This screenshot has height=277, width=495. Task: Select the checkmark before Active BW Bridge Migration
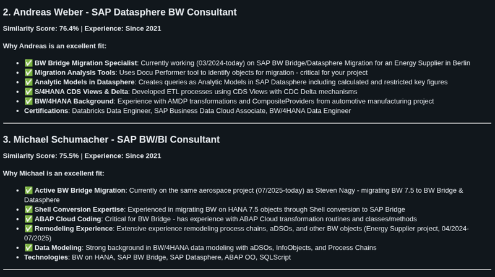coord(28,190)
